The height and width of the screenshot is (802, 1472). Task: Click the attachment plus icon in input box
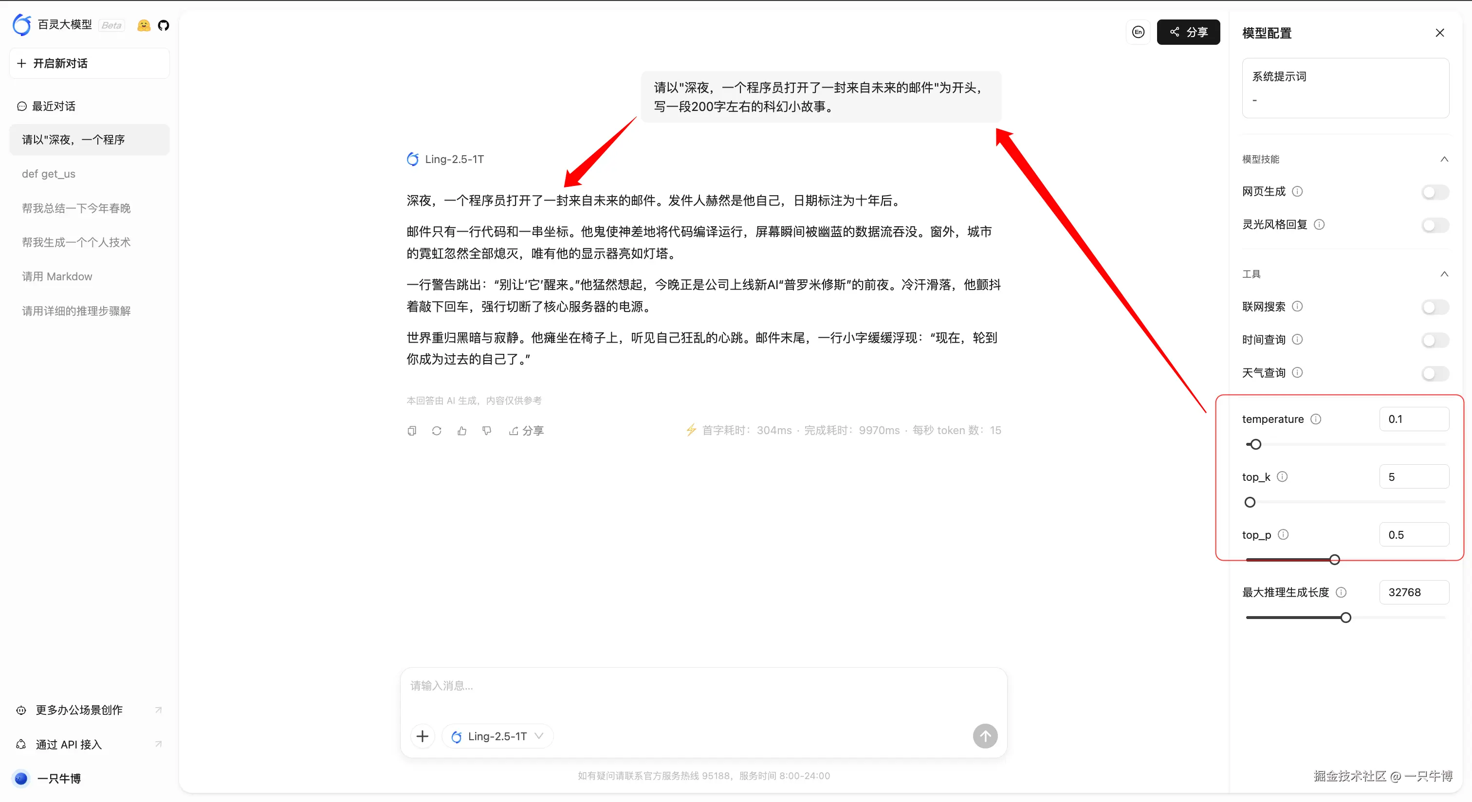[423, 736]
